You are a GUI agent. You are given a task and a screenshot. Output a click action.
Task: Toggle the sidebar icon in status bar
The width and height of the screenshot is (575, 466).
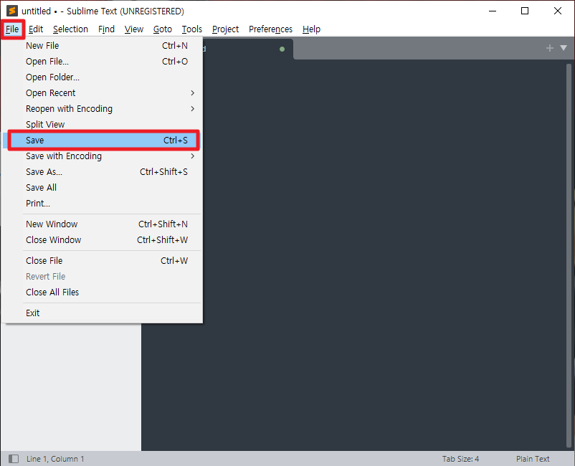[14, 459]
